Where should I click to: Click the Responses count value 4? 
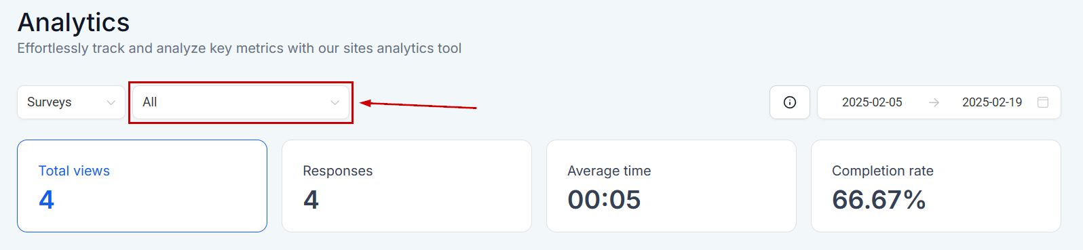click(311, 200)
